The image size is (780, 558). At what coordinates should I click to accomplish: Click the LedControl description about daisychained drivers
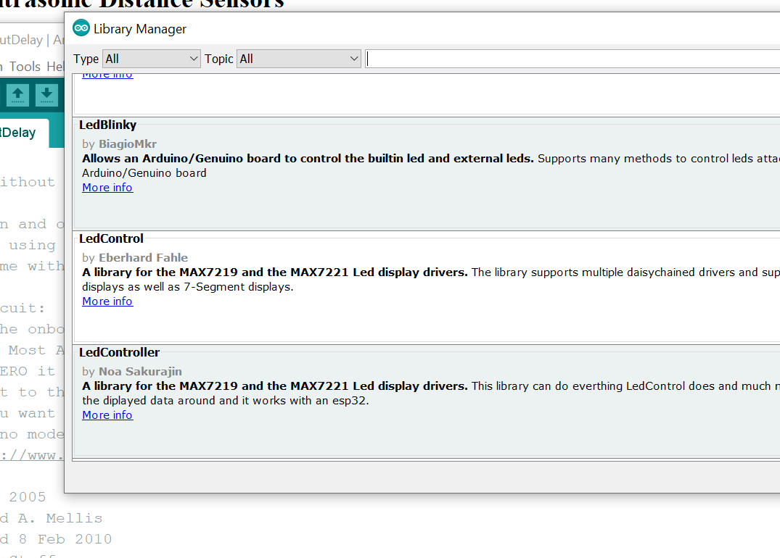431,279
